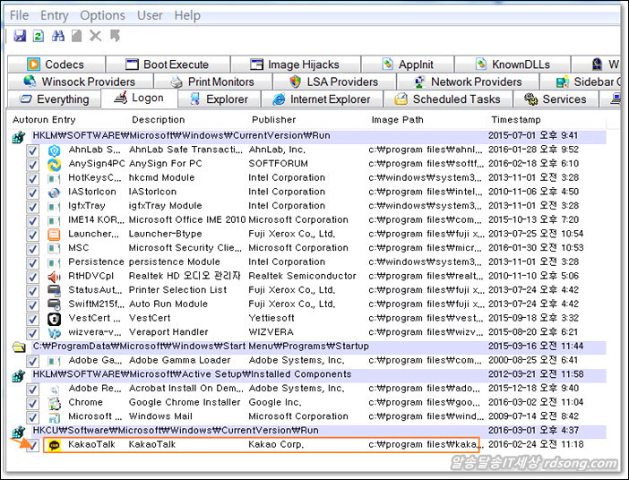Screen dimensions: 629x480
Task: Sort by the Timestamp column header
Action: click(515, 119)
